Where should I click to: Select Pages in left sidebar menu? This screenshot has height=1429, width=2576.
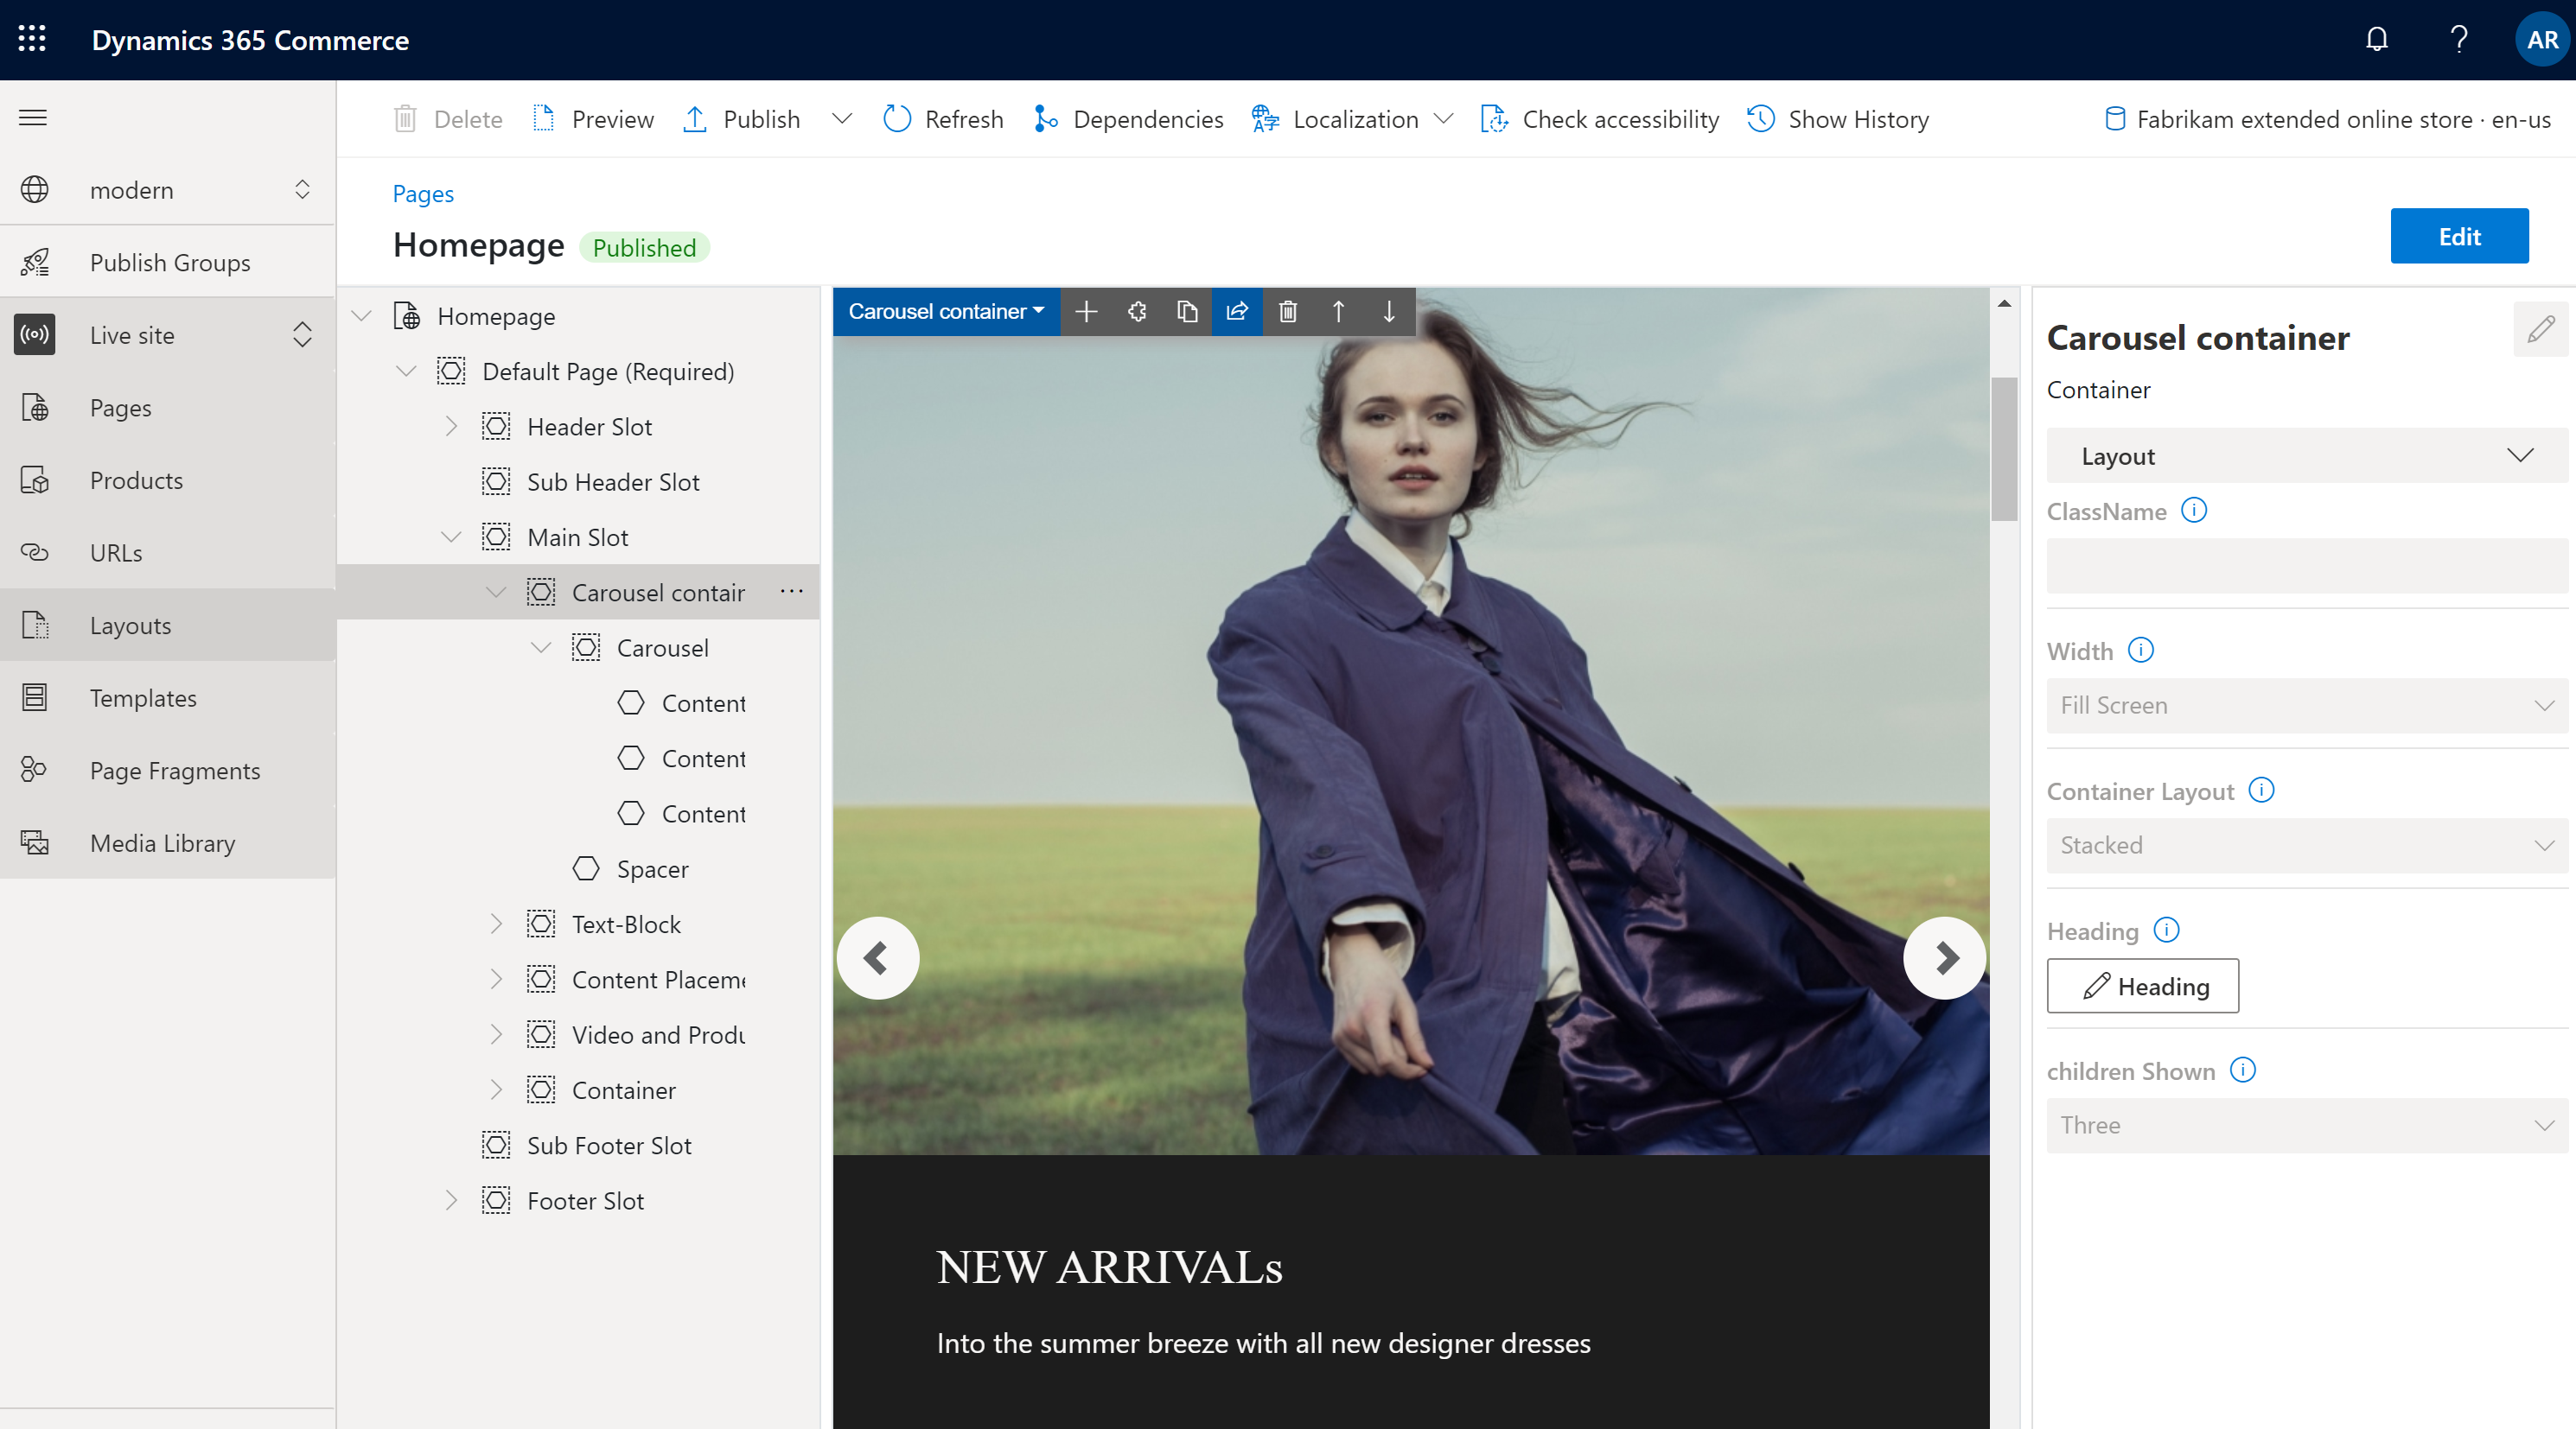[x=120, y=407]
